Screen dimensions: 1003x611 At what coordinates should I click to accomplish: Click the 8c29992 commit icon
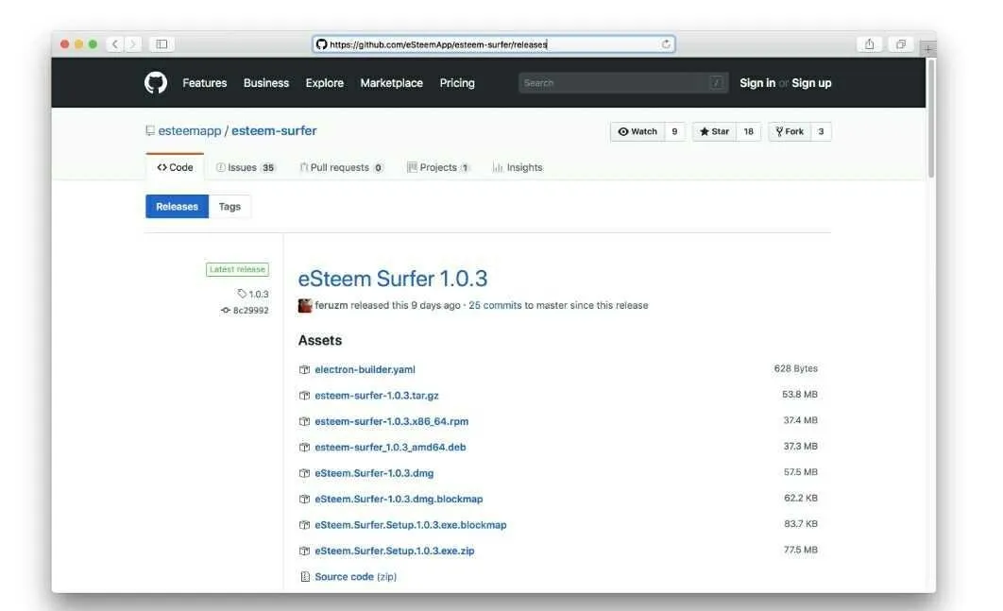(x=225, y=311)
